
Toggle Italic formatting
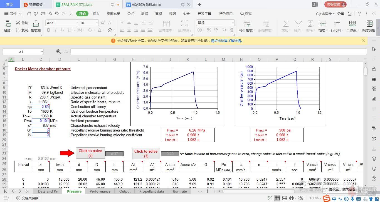click(x=56, y=30)
